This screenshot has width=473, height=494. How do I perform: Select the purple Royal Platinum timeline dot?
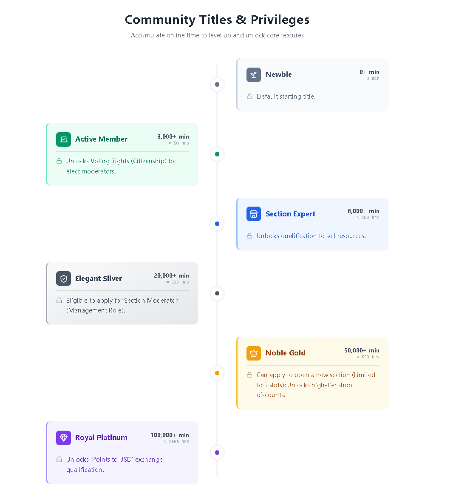pos(217,453)
